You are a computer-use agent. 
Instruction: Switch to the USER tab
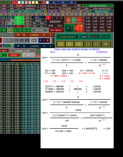tap(12, 12)
